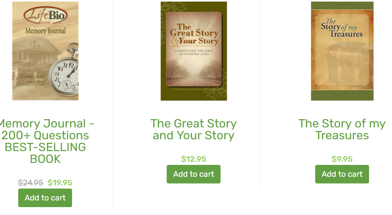This screenshot has height=215, width=392.
Task: Open The Story of my Treasures title link
Action: 342,129
